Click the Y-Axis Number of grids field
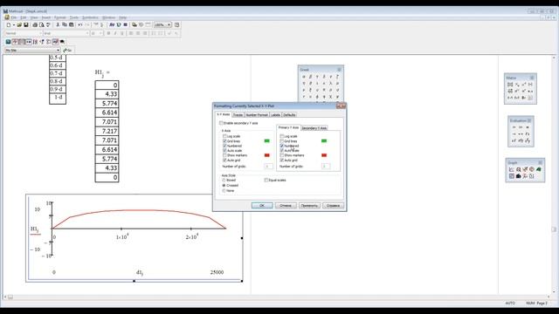559x314 pixels. [326, 167]
